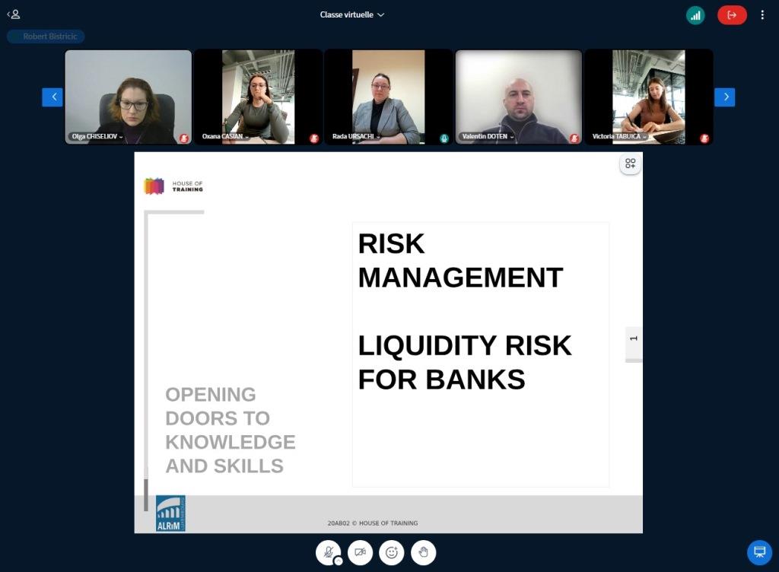Show previous webcams page
Viewport: 779px width, 572px height.
[x=52, y=97]
